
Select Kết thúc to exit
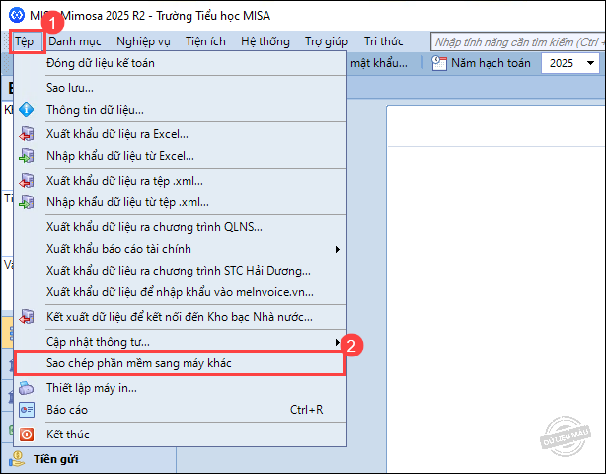click(x=180, y=434)
